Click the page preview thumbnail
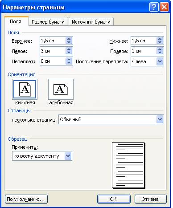This screenshot has height=208, width=173. click(x=128, y=165)
